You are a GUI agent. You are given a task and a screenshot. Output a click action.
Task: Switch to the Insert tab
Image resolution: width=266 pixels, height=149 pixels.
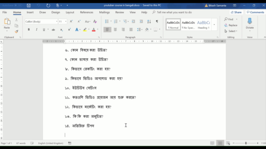pos(30,12)
